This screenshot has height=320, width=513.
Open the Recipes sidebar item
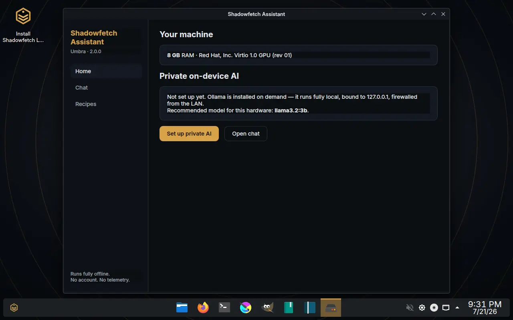click(x=106, y=104)
